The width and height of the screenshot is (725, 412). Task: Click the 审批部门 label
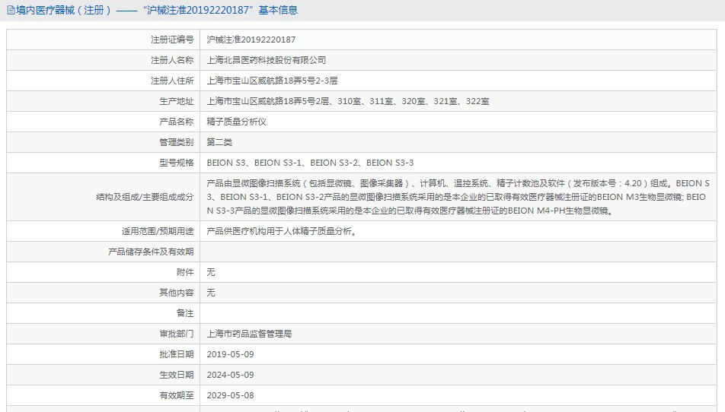point(176,334)
